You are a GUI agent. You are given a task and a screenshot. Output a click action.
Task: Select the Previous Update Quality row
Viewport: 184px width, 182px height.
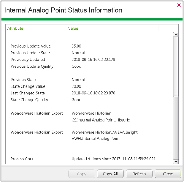[x=89, y=66]
